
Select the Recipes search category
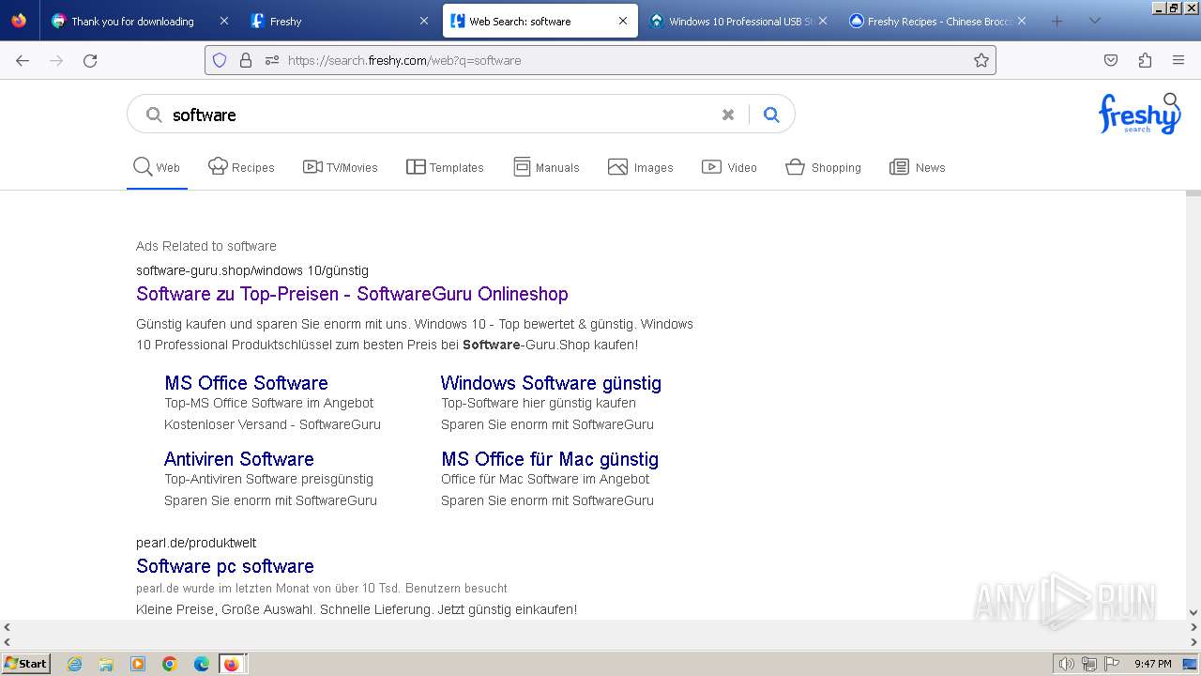(241, 167)
